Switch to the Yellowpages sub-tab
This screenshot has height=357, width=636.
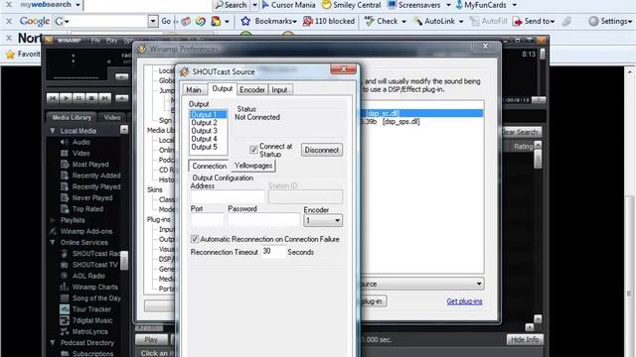253,166
